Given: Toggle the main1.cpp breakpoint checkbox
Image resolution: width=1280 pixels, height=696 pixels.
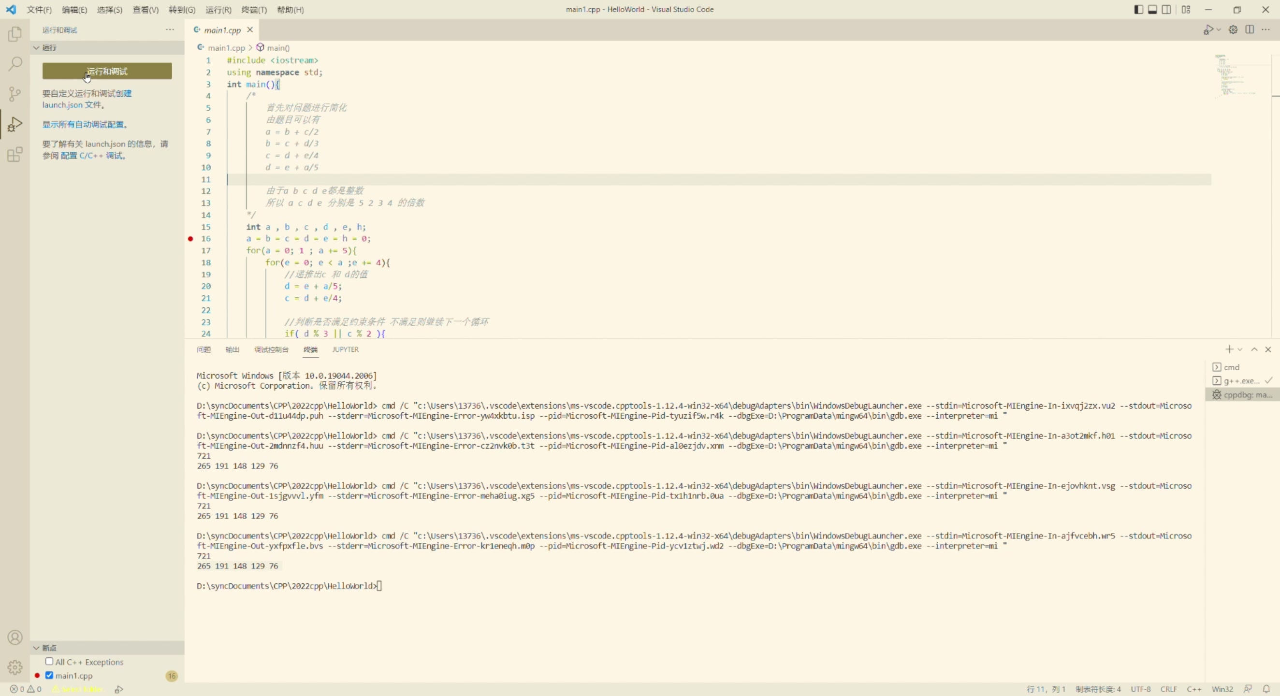Looking at the screenshot, I should (x=50, y=675).
